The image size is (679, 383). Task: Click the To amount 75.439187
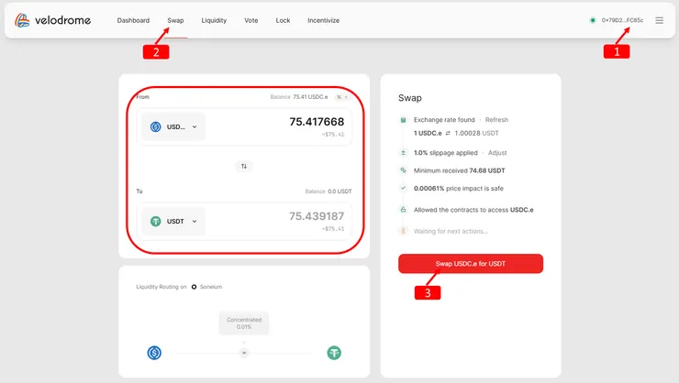pyautogui.click(x=317, y=216)
